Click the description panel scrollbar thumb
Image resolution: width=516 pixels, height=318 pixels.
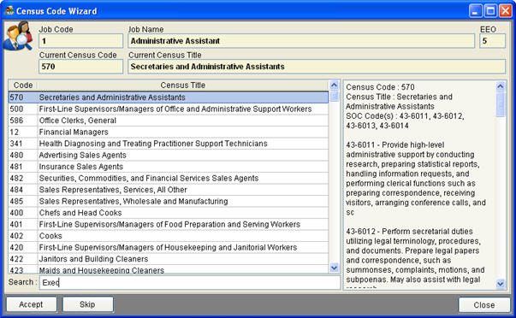point(501,104)
